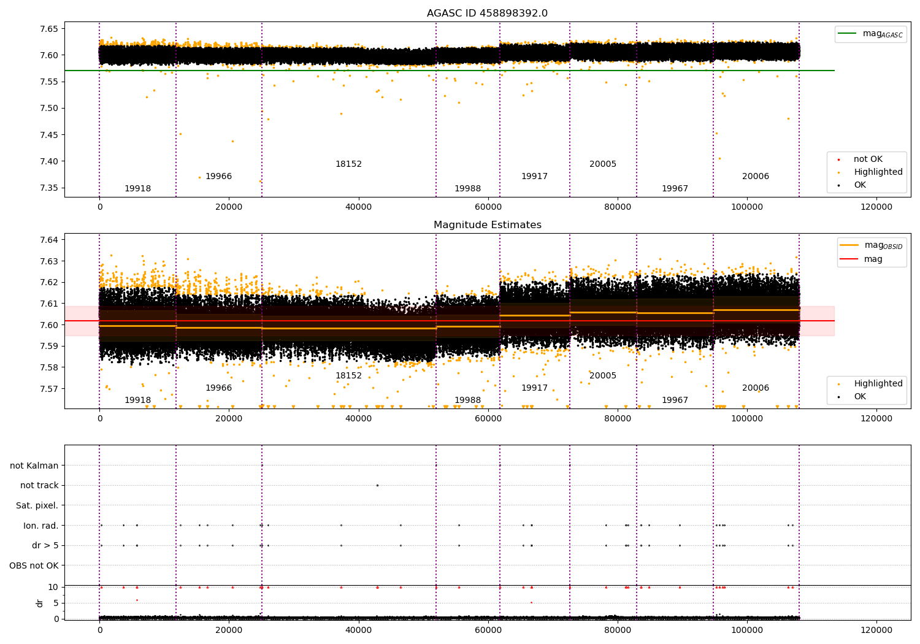Select the 'not Kalman' axis label
920x644 pixels.
tap(34, 466)
